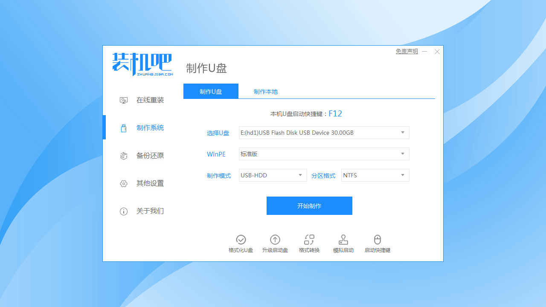The height and width of the screenshot is (307, 546).
Task: Click the 关于我们 info icon
Action: pos(124,211)
